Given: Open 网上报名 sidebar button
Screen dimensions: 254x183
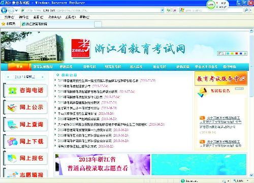Looking at the screenshot, I should point(25,158).
